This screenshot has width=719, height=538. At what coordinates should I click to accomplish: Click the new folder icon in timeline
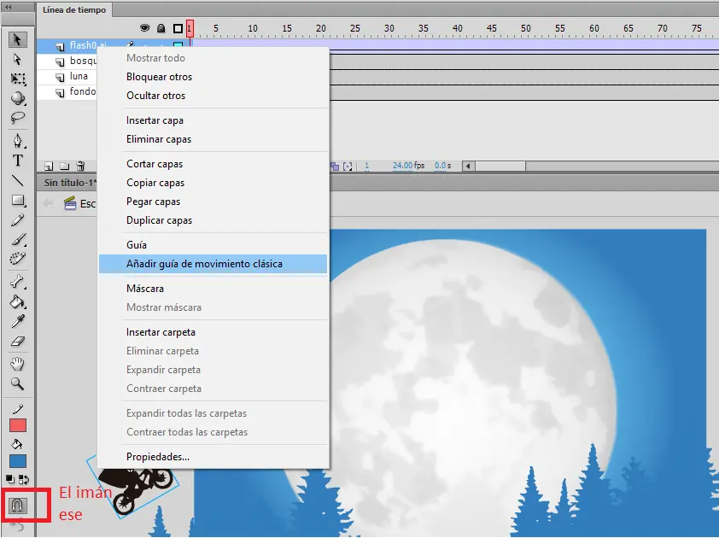(65, 166)
